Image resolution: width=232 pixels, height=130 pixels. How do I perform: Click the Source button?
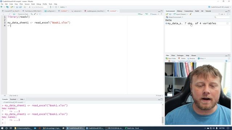(153, 14)
